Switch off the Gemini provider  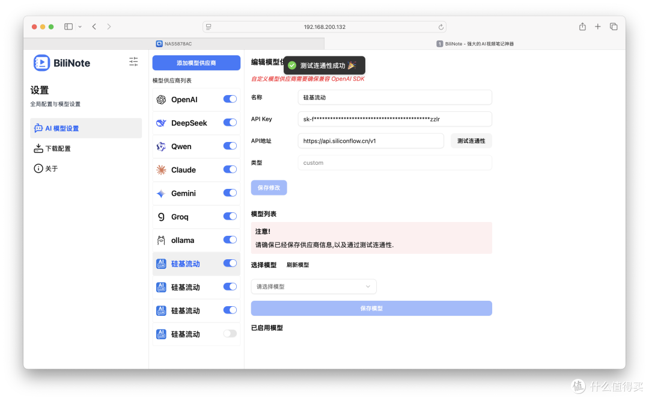230,192
